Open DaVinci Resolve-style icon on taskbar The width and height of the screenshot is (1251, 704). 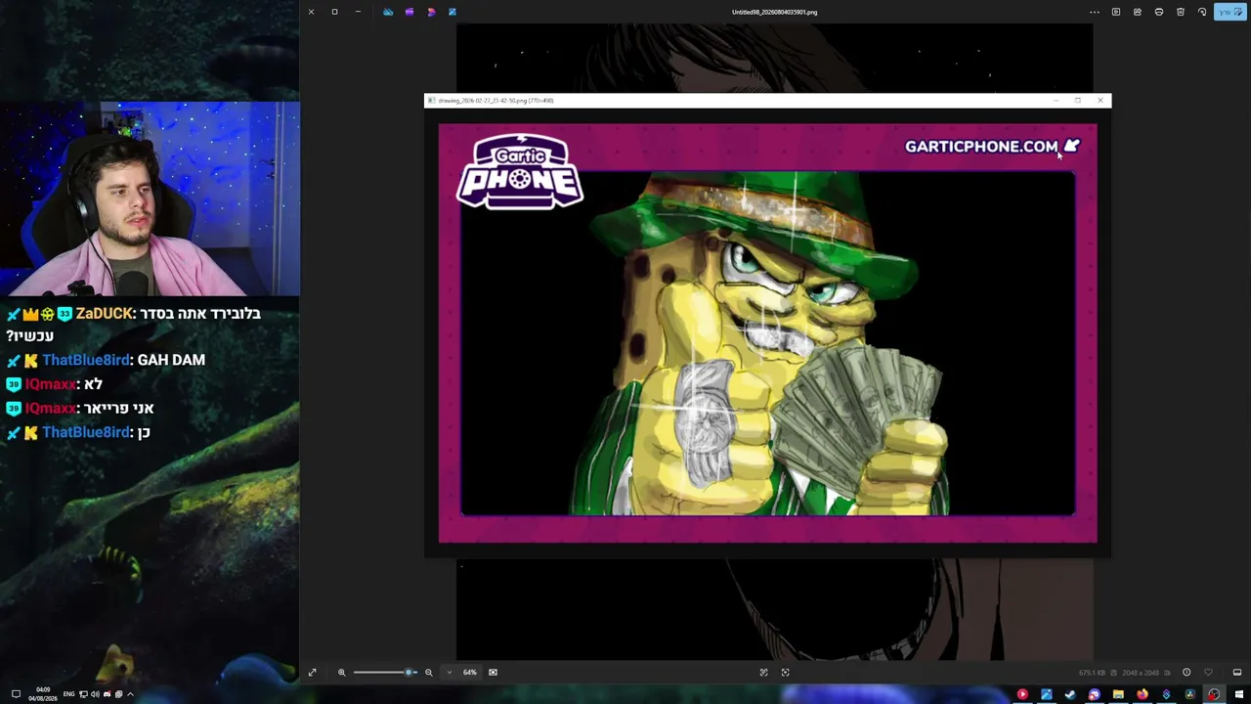pyautogui.click(x=1189, y=694)
